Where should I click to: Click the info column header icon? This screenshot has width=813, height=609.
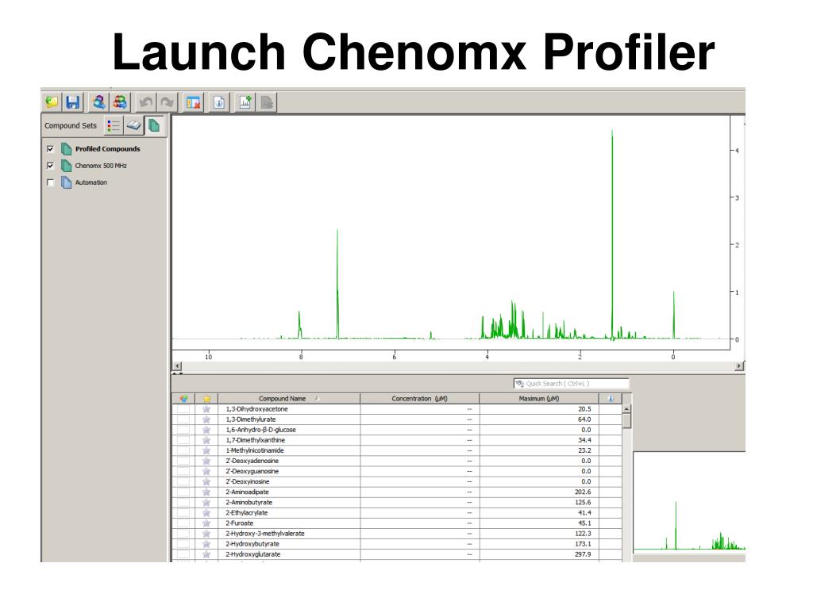pos(611,398)
